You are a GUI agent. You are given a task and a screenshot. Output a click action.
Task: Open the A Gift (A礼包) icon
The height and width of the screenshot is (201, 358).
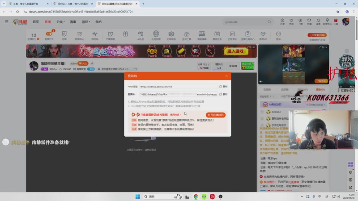pos(141,36)
